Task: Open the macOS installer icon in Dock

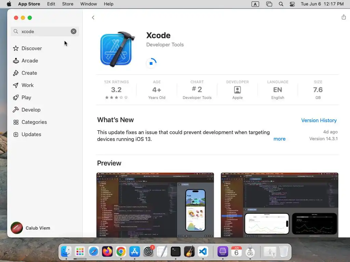Action: tap(250, 251)
